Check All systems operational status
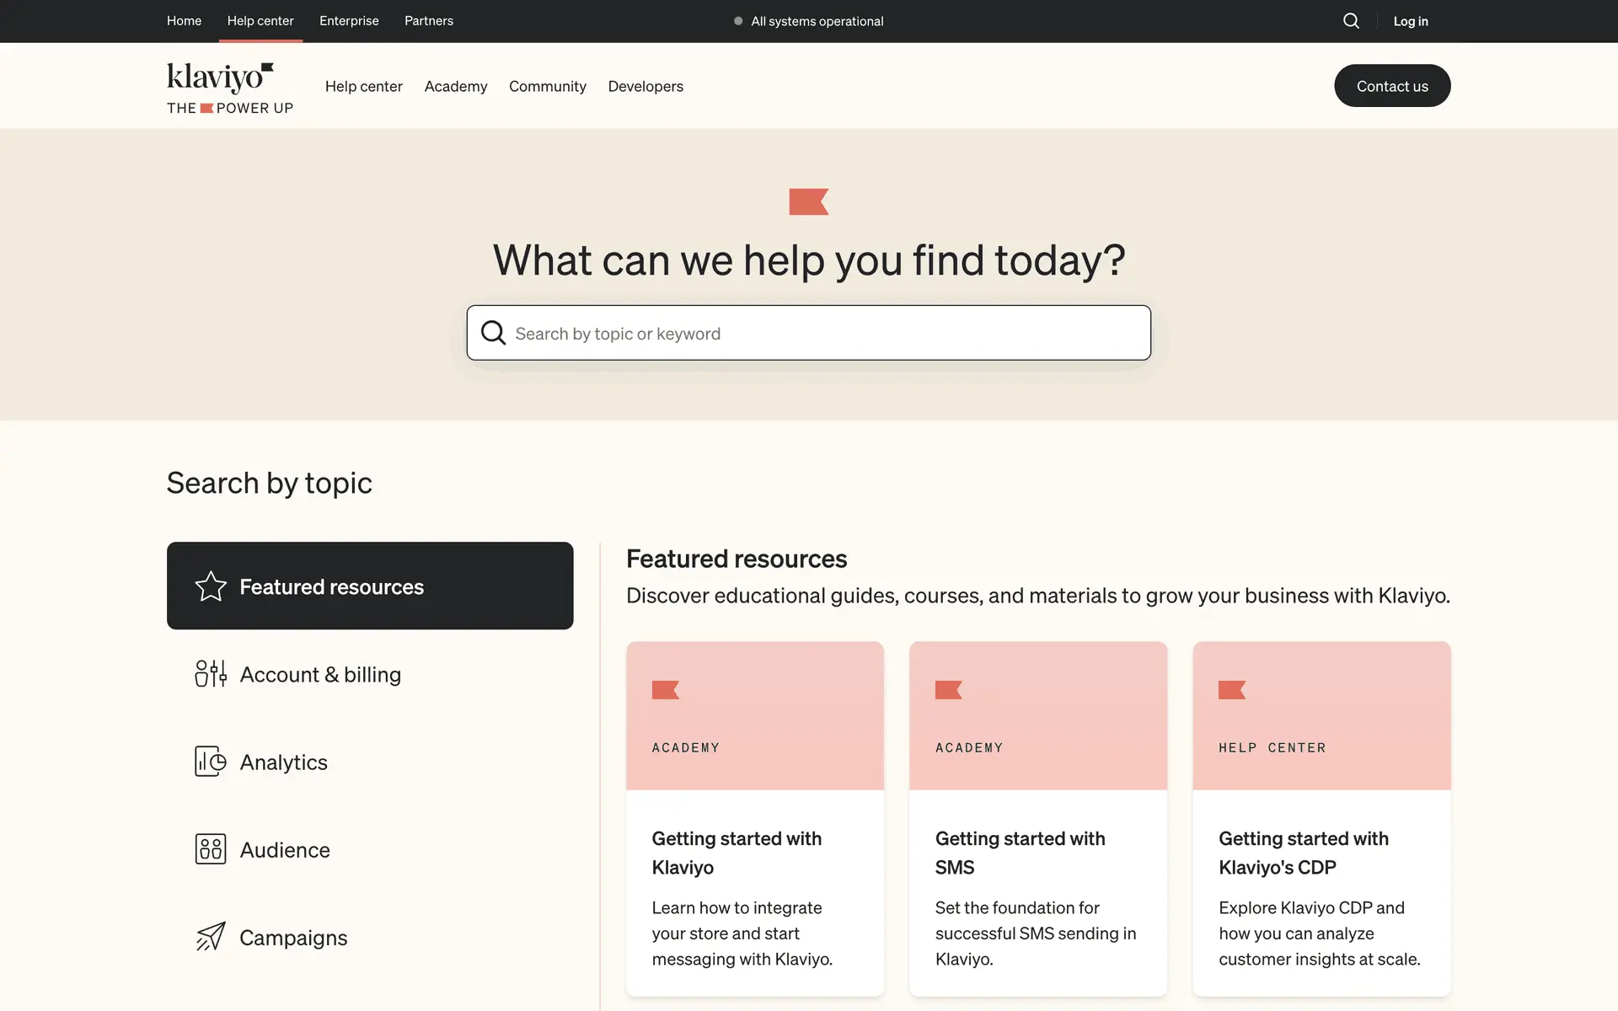The width and height of the screenshot is (1618, 1011). [809, 21]
